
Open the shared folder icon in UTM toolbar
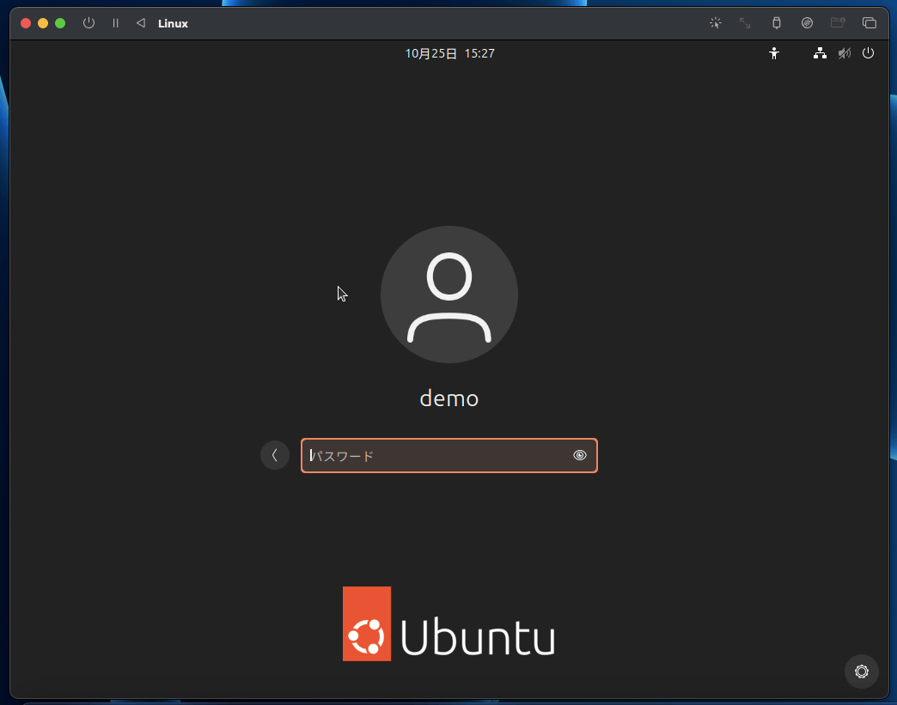pos(838,23)
